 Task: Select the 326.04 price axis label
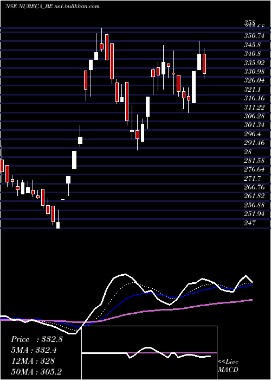254,80
